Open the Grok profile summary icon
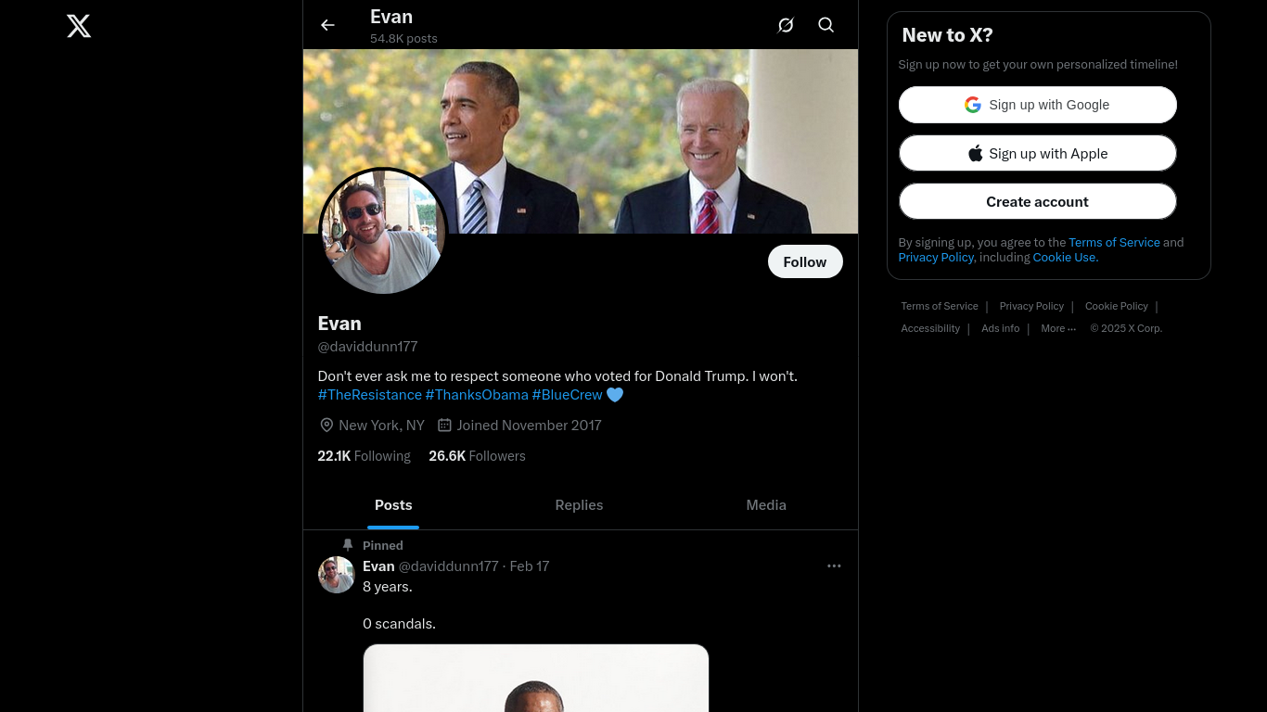This screenshot has width=1267, height=712. [x=786, y=25]
